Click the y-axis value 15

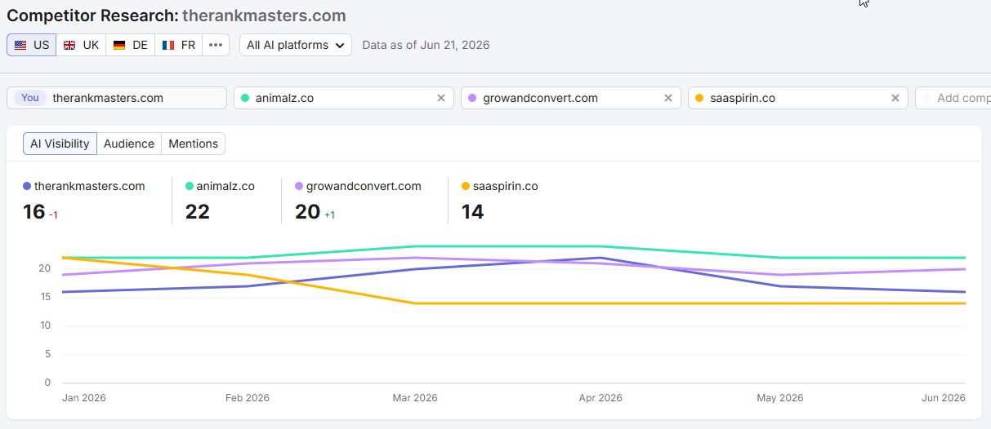(x=44, y=297)
